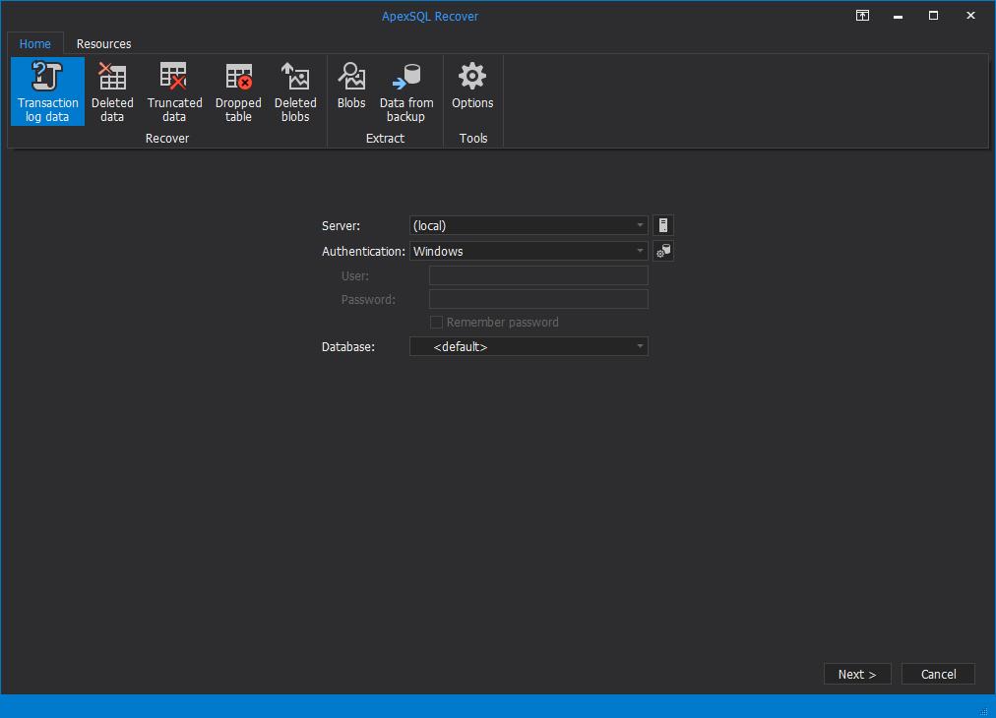996x718 pixels.
Task: Click connection options icon beside Authentication
Action: (663, 252)
